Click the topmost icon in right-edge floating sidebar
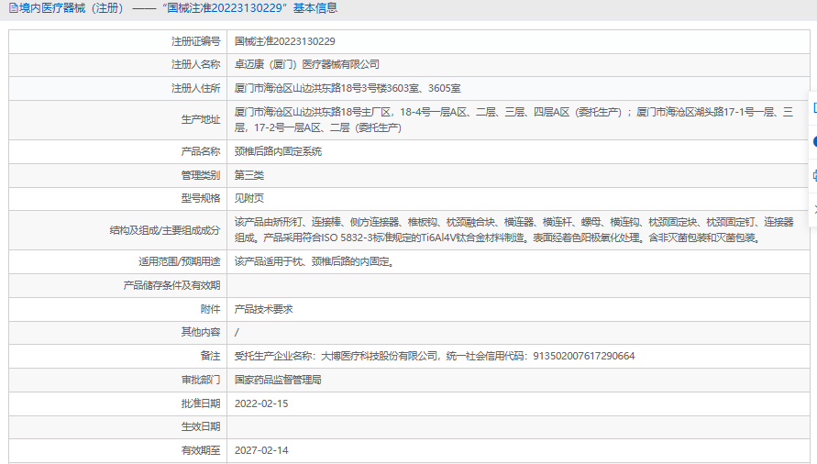817x464 pixels. click(814, 108)
